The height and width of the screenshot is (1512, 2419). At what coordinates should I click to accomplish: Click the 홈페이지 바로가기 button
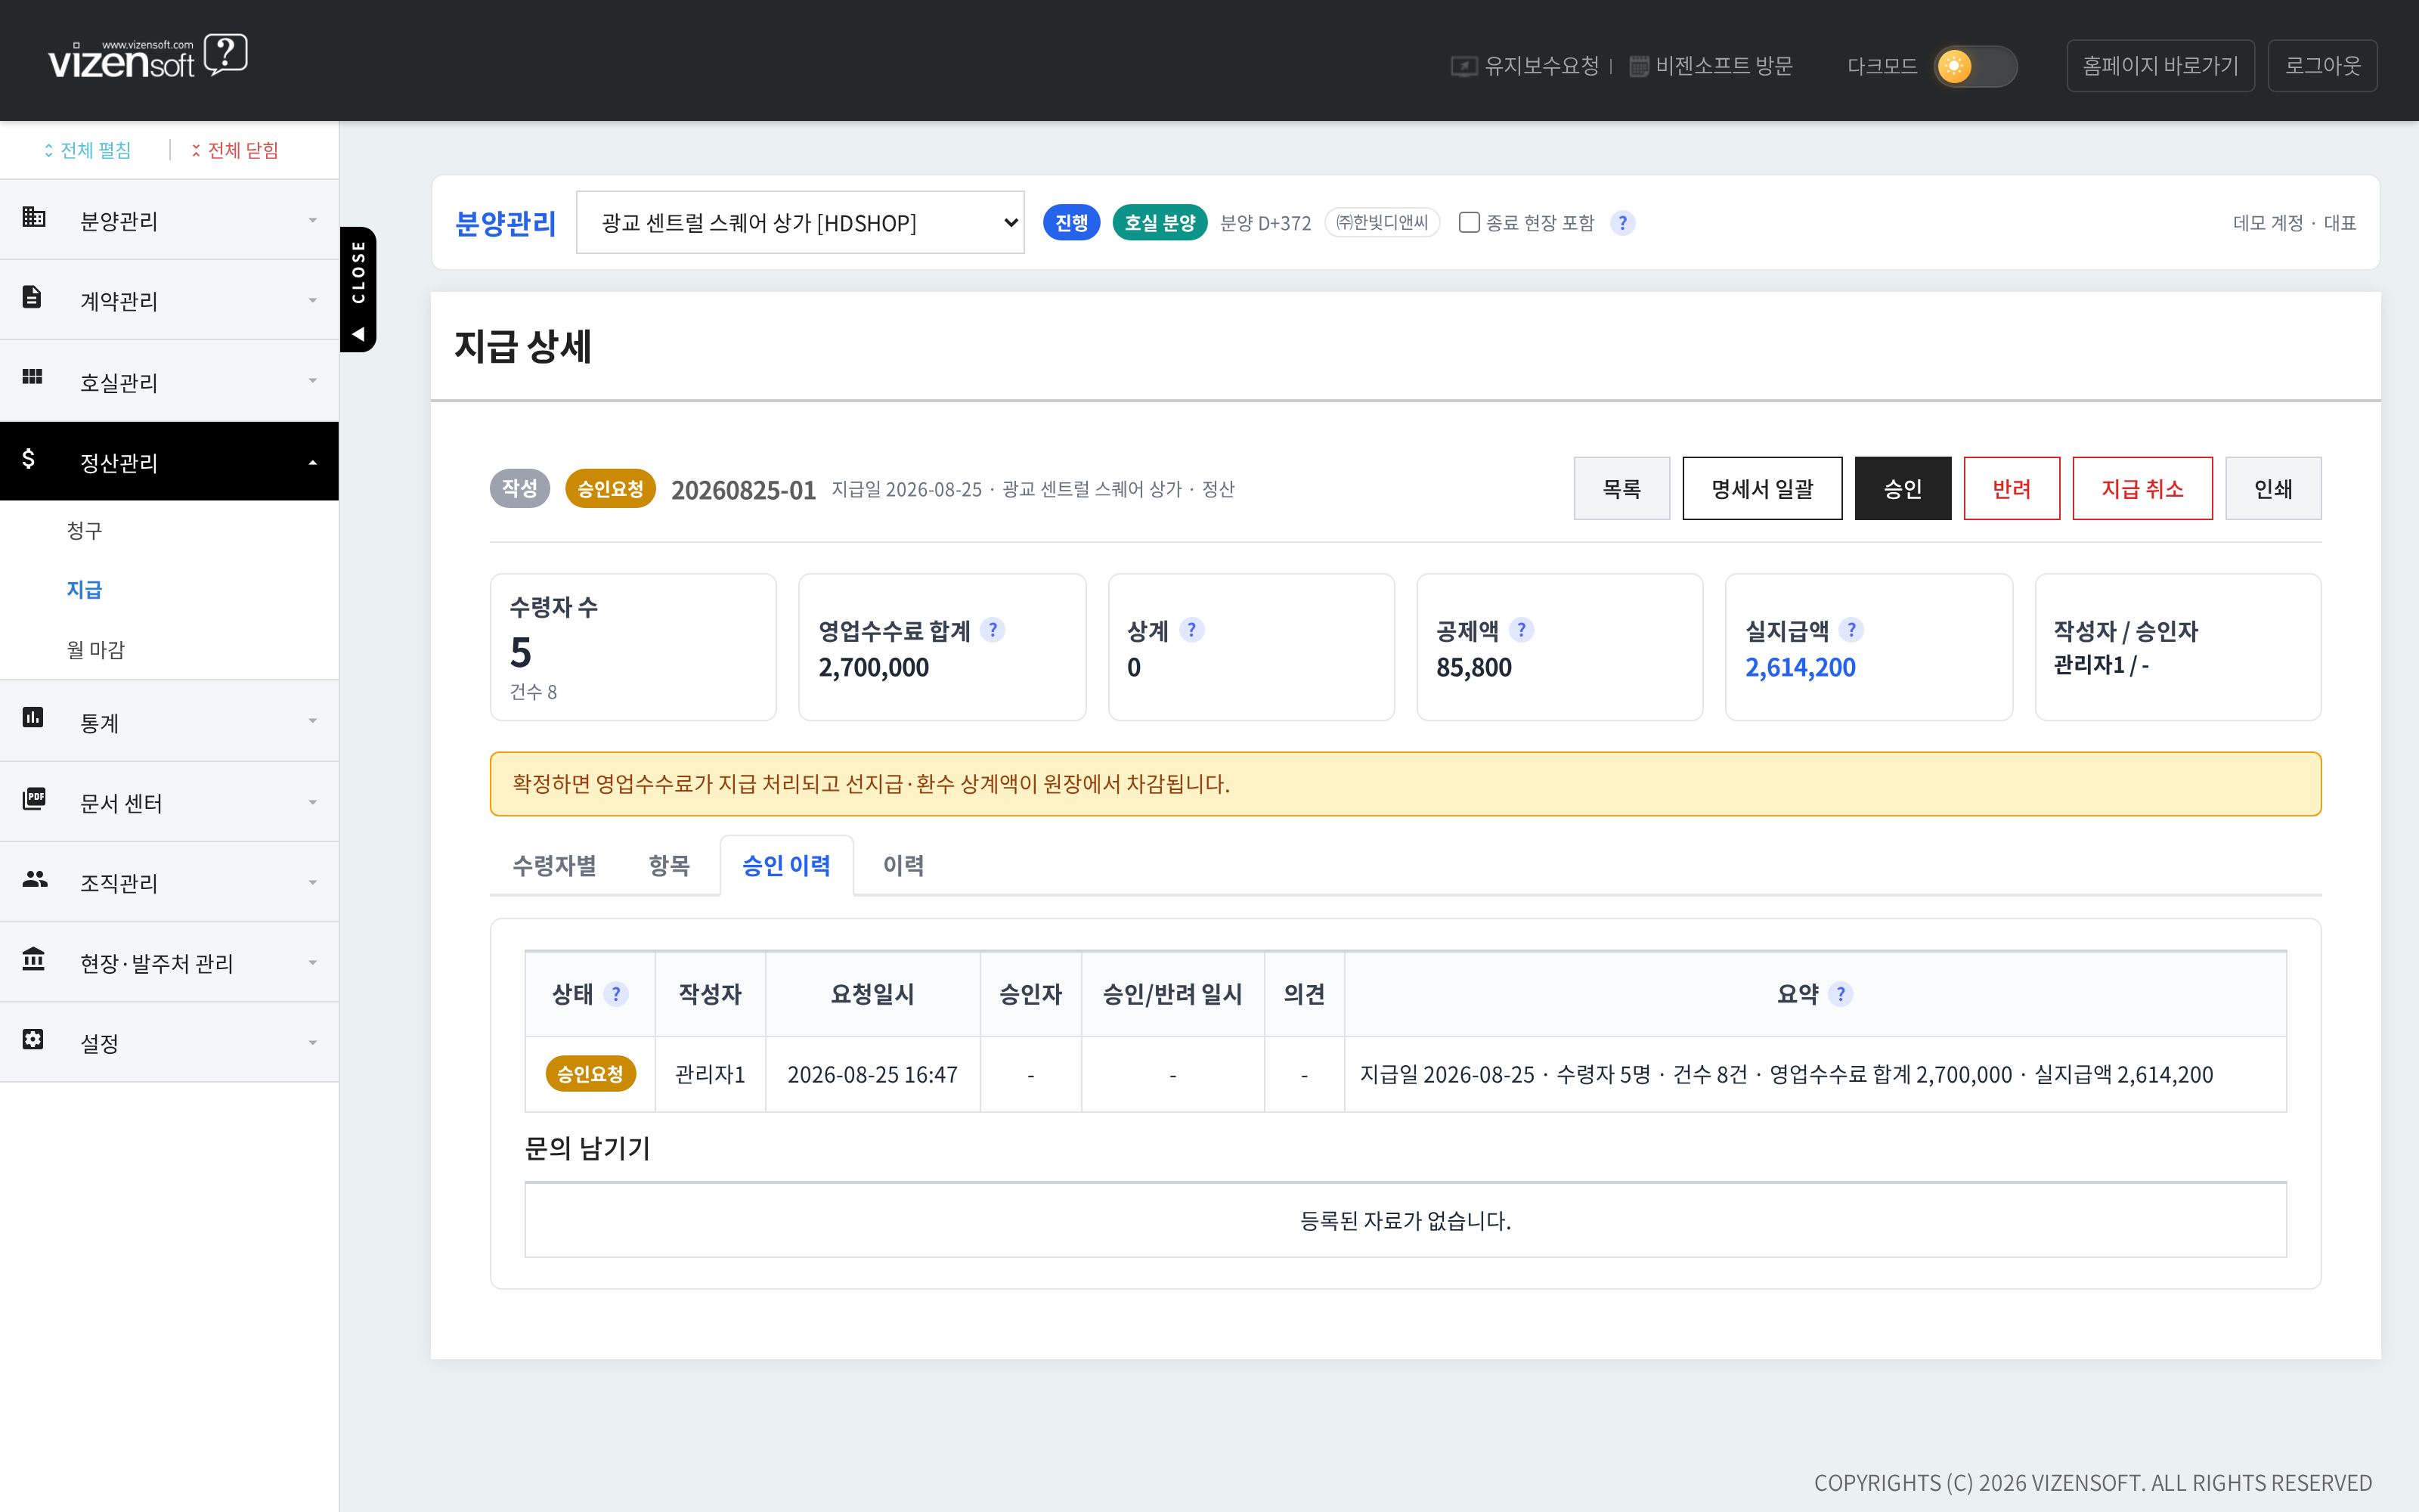2160,66
